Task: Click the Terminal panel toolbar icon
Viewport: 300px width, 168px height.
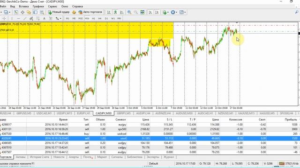Action: click(x=36, y=12)
